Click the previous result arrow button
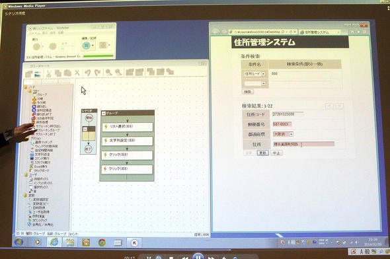The width and height of the screenshot is (390, 259). point(329,106)
